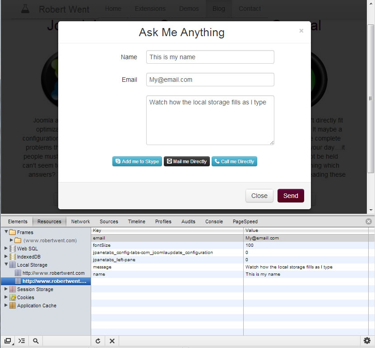The width and height of the screenshot is (375, 348).
Task: Click into the Email input field
Action: click(x=210, y=80)
